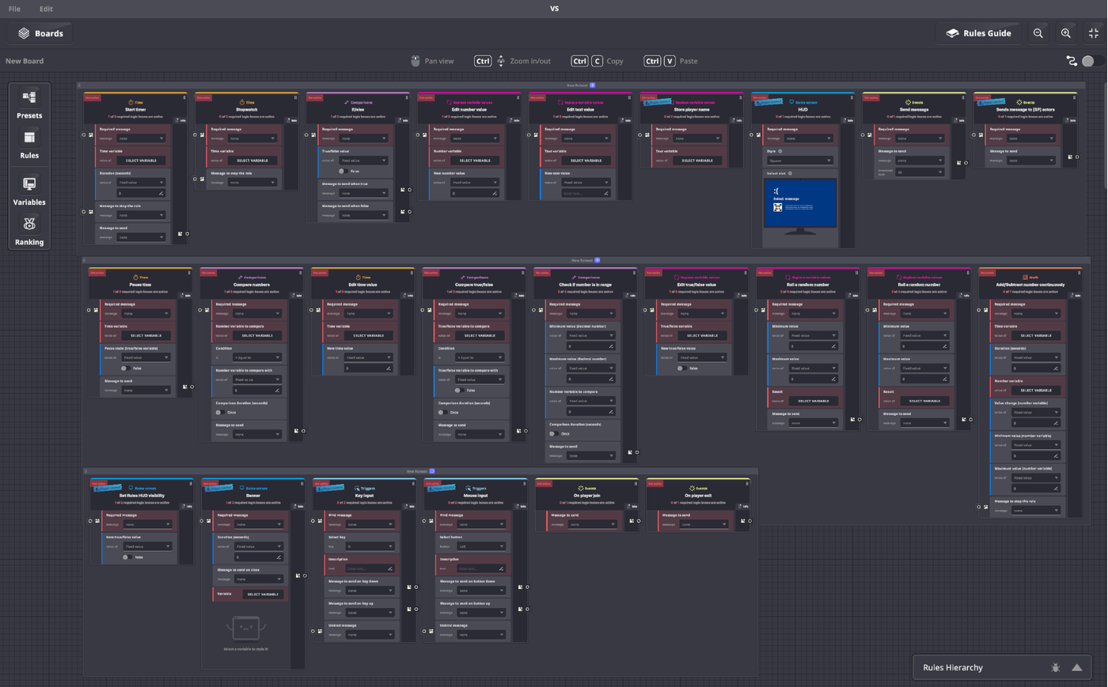Click the Sends message to [SP] actors title
The image size is (1108, 687).
[x=1025, y=110]
